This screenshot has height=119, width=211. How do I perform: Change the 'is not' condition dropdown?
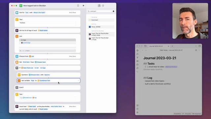(x=37, y=68)
